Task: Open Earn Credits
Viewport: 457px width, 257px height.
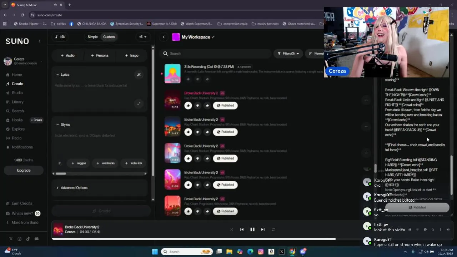Action: (x=19, y=203)
